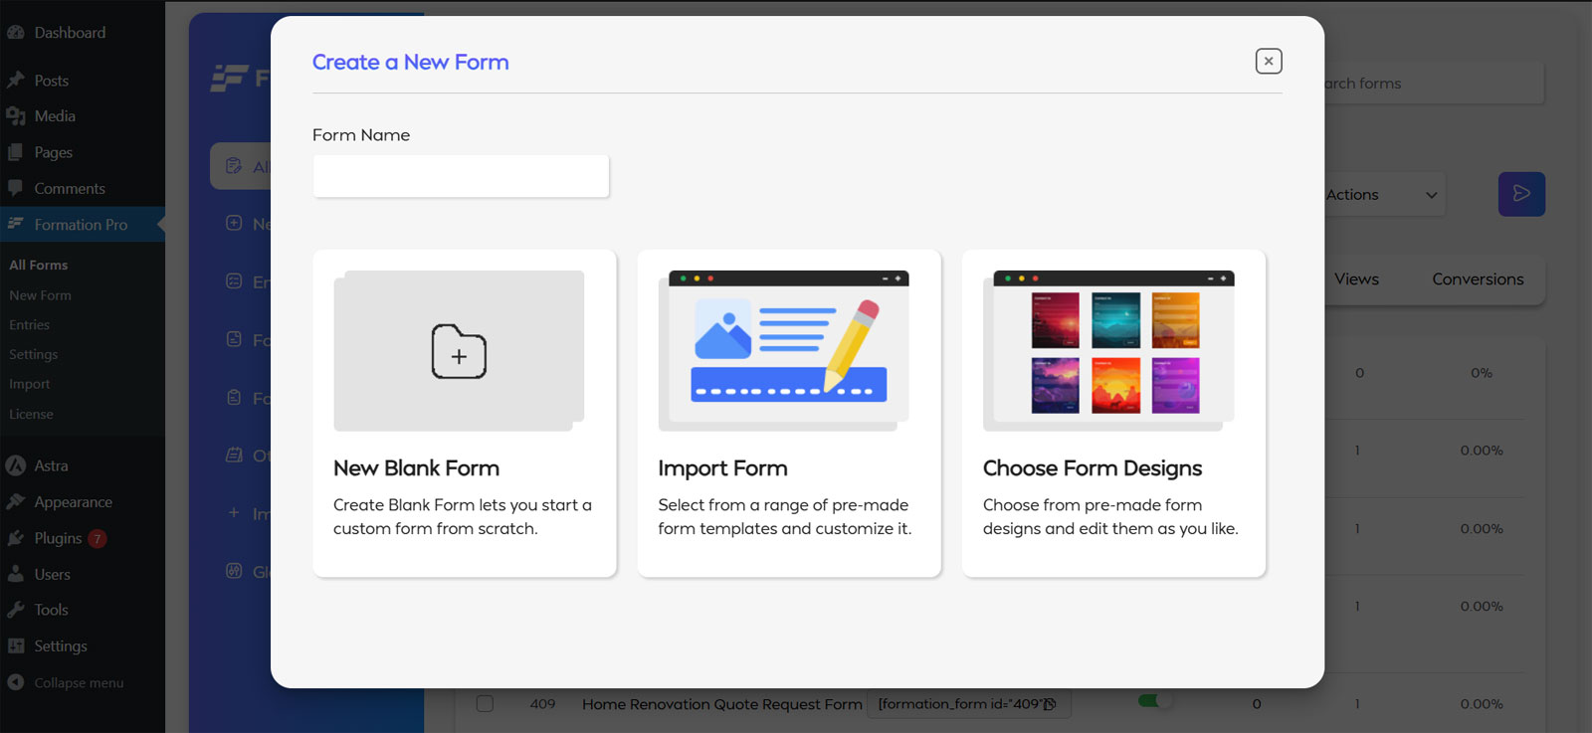Click the Tools wrench icon
This screenshot has height=733, width=1592.
point(16,610)
